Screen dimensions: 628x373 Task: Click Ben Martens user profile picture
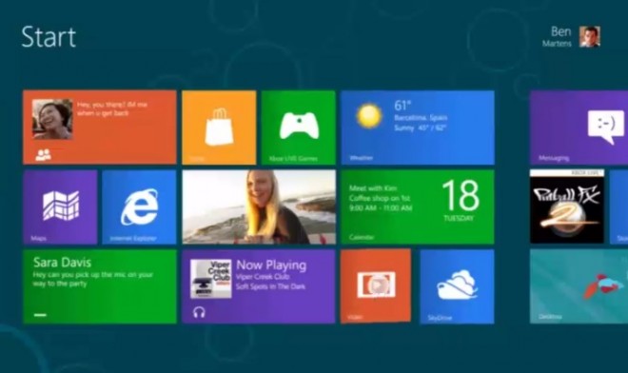590,37
